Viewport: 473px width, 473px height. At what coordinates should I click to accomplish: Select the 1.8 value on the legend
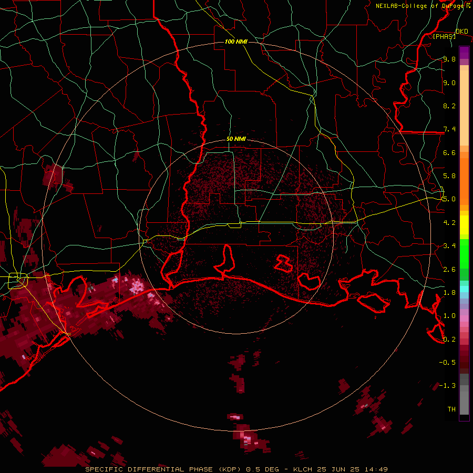point(449,292)
